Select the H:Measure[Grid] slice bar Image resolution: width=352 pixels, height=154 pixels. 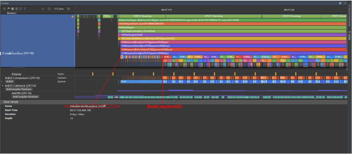(x=233, y=53)
